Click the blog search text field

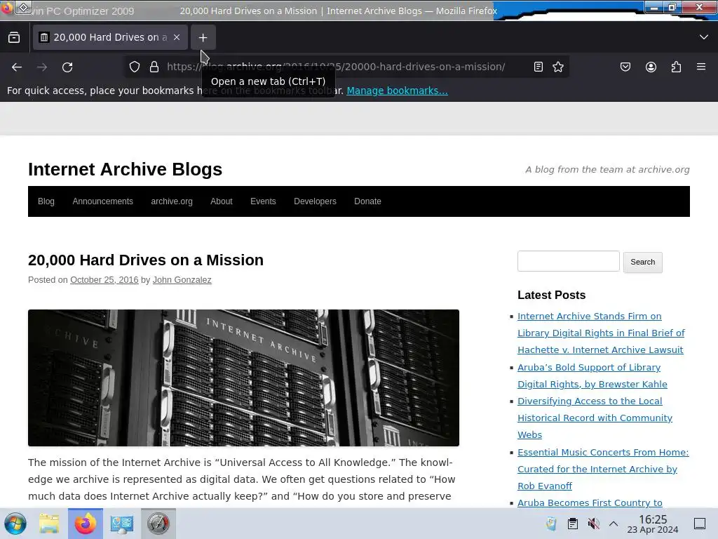(x=568, y=261)
